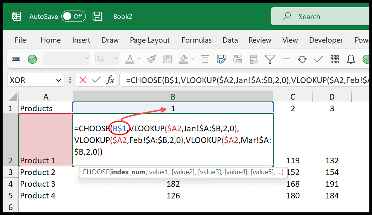Click the greyed delete table rows icon

click(254, 59)
